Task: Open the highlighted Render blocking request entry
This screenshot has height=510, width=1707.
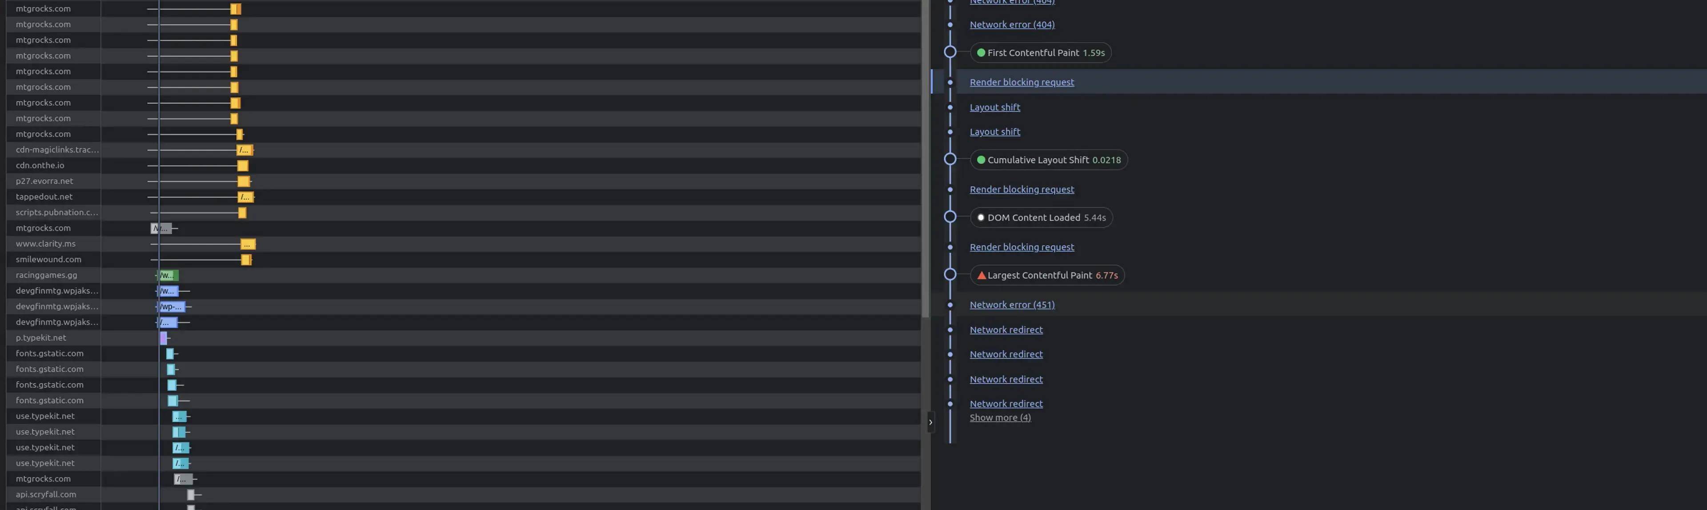Action: click(x=1022, y=82)
